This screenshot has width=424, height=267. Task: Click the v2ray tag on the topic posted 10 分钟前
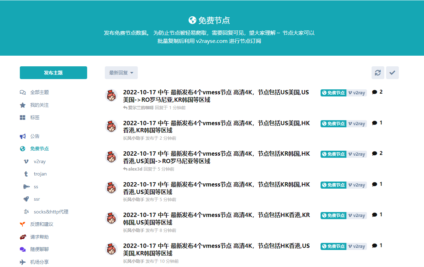tap(357, 247)
